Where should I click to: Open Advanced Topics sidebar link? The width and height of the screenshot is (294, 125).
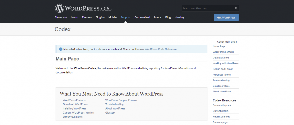[x=222, y=75]
